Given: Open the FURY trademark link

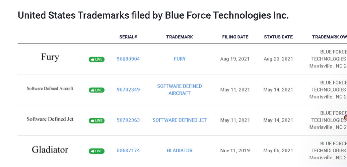Looking at the screenshot, I should click(x=180, y=59).
